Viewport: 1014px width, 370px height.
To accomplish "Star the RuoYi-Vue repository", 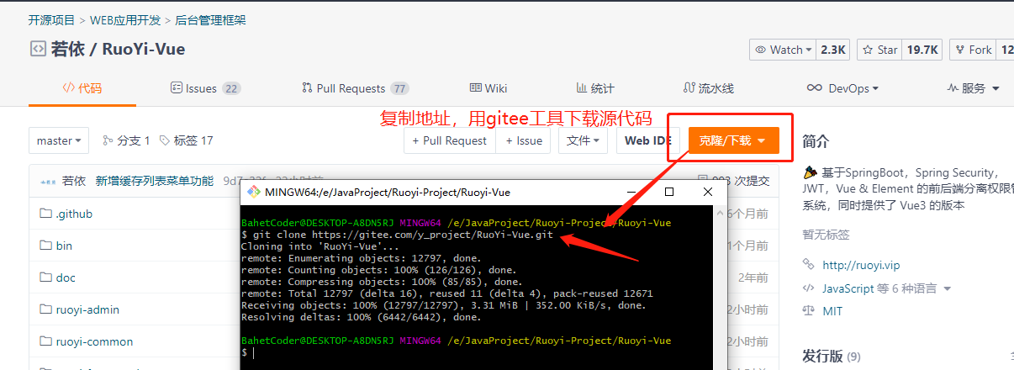I will click(879, 50).
